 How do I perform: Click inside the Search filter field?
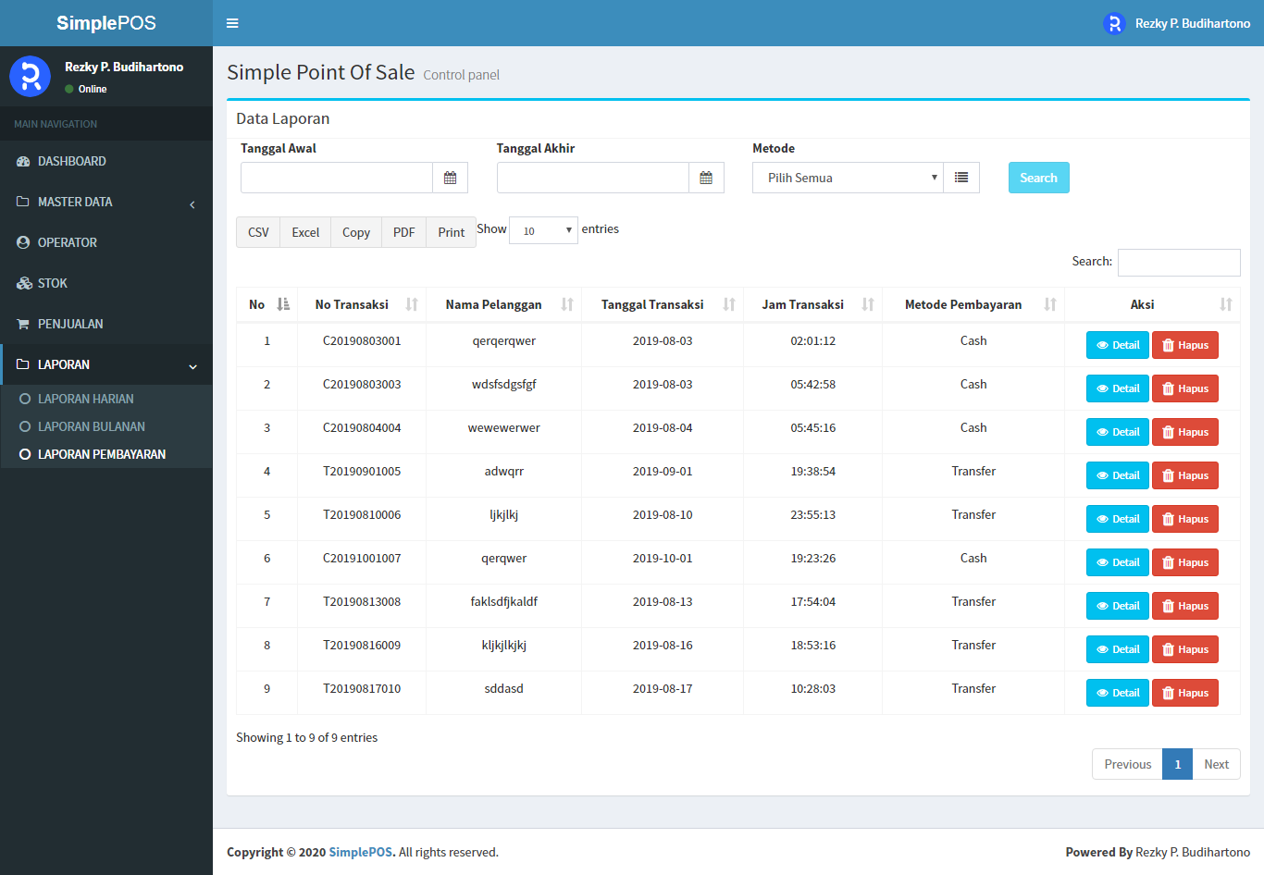(1179, 262)
